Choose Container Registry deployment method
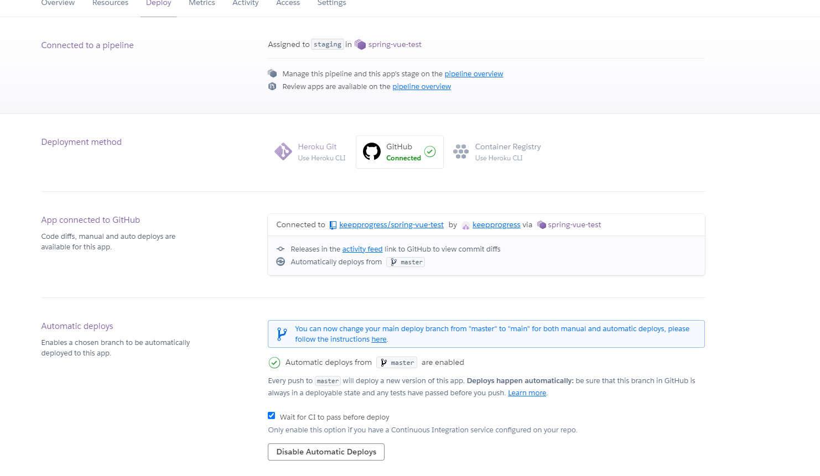The width and height of the screenshot is (820, 476). tap(496, 152)
